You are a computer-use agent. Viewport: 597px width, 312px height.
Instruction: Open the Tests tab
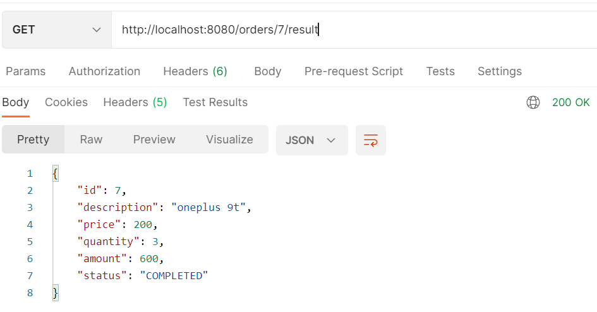(440, 71)
